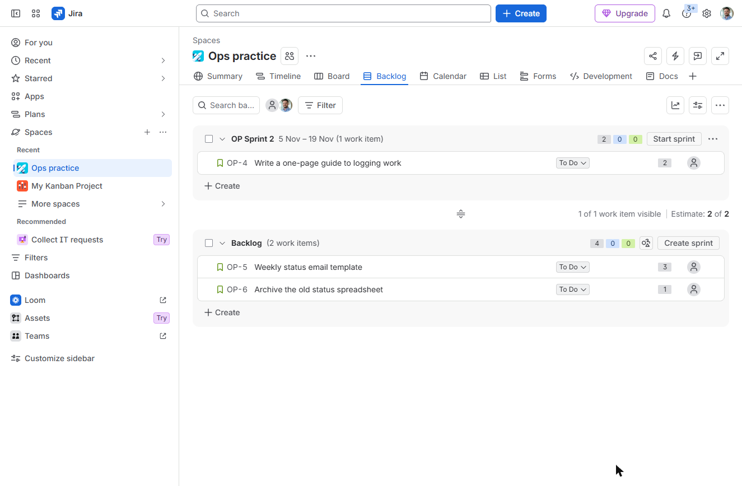Open the notifications bell
The width and height of the screenshot is (742, 486).
(666, 13)
